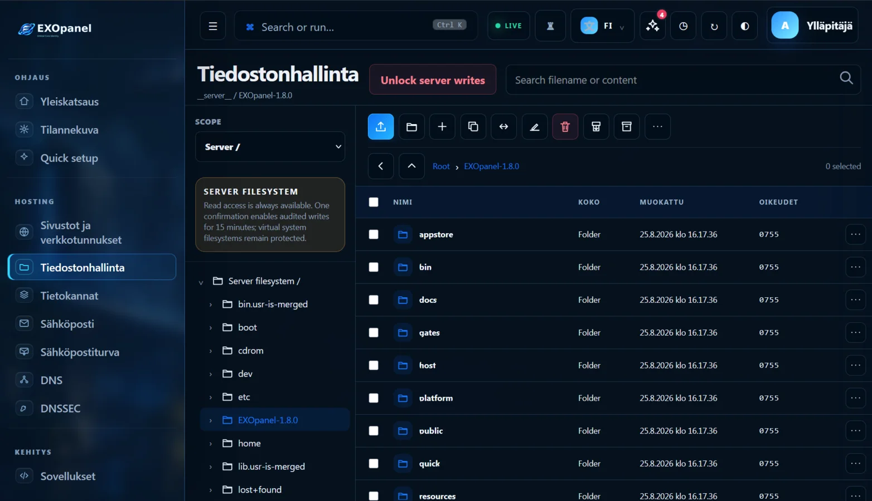Open Sähköposti in the sidebar
872x501 pixels.
coord(92,324)
